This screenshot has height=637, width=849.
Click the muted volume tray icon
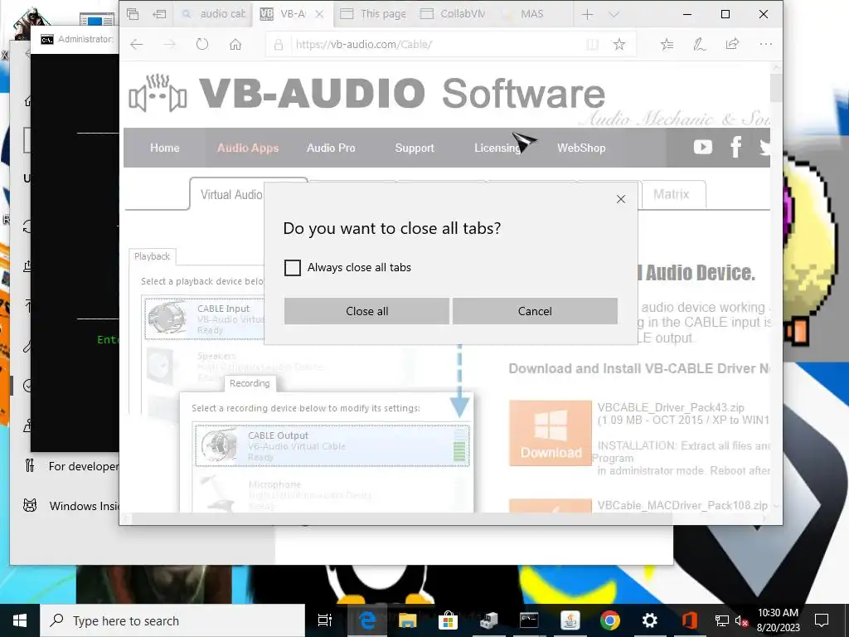[x=742, y=620]
